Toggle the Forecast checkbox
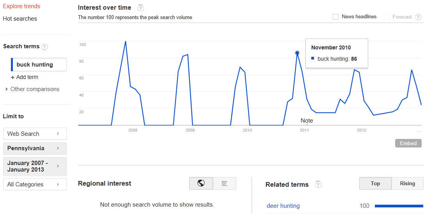This screenshot has width=424, height=214. click(387, 17)
